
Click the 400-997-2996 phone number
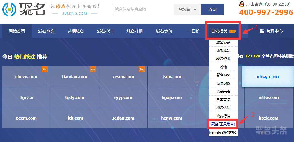(x=266, y=12)
